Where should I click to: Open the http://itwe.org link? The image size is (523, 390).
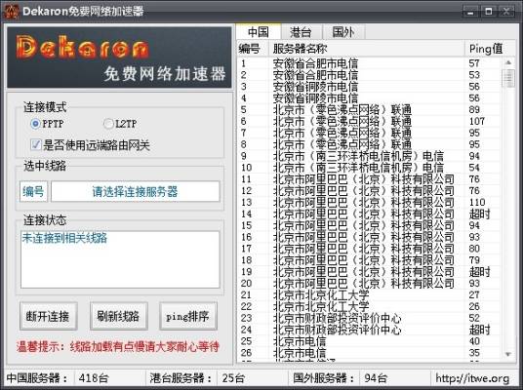(472, 378)
